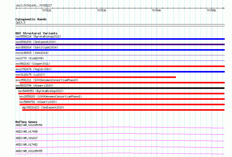This screenshot has width=232, height=157.
Task: Click the nsv582192 (Cooper2011) label
Action: tap(33, 64)
